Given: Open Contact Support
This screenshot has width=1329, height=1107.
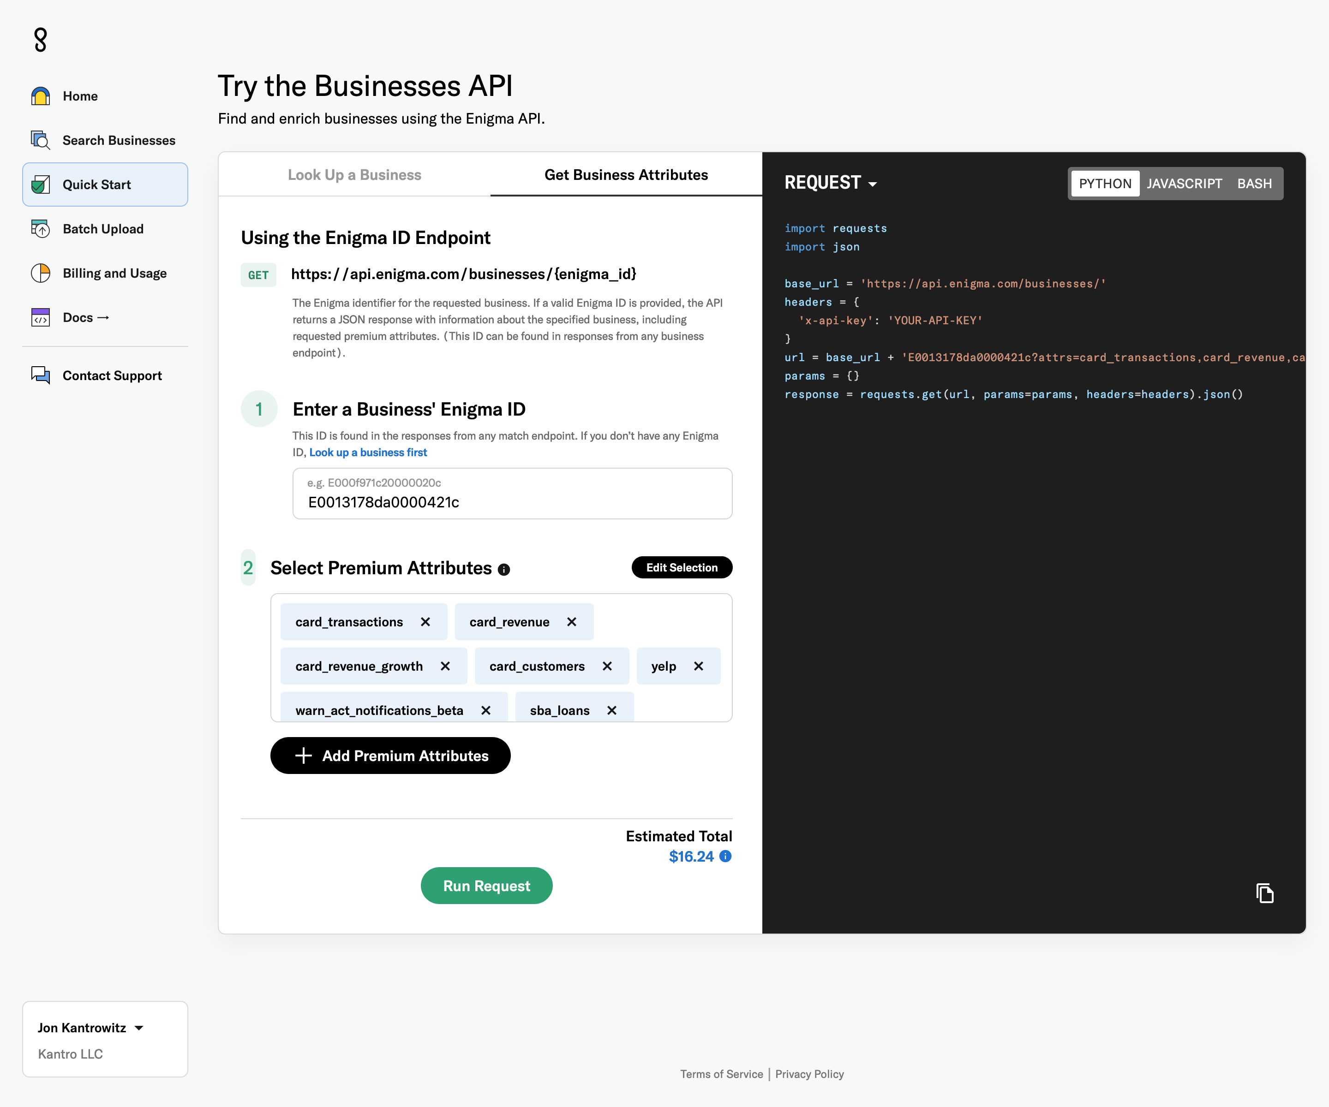Looking at the screenshot, I should point(105,375).
